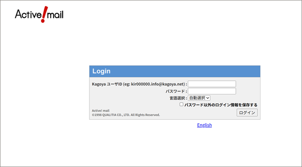Click the パスワード以外のログイン情報を保存する label
This screenshot has width=302, height=167.
click(221, 105)
